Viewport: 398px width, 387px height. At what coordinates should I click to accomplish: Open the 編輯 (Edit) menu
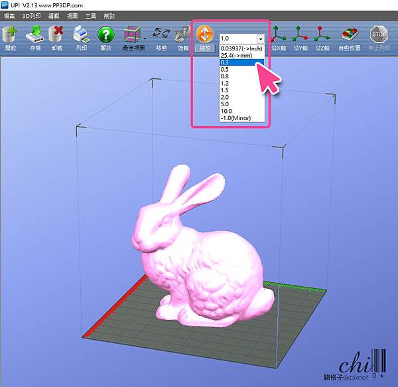click(54, 16)
